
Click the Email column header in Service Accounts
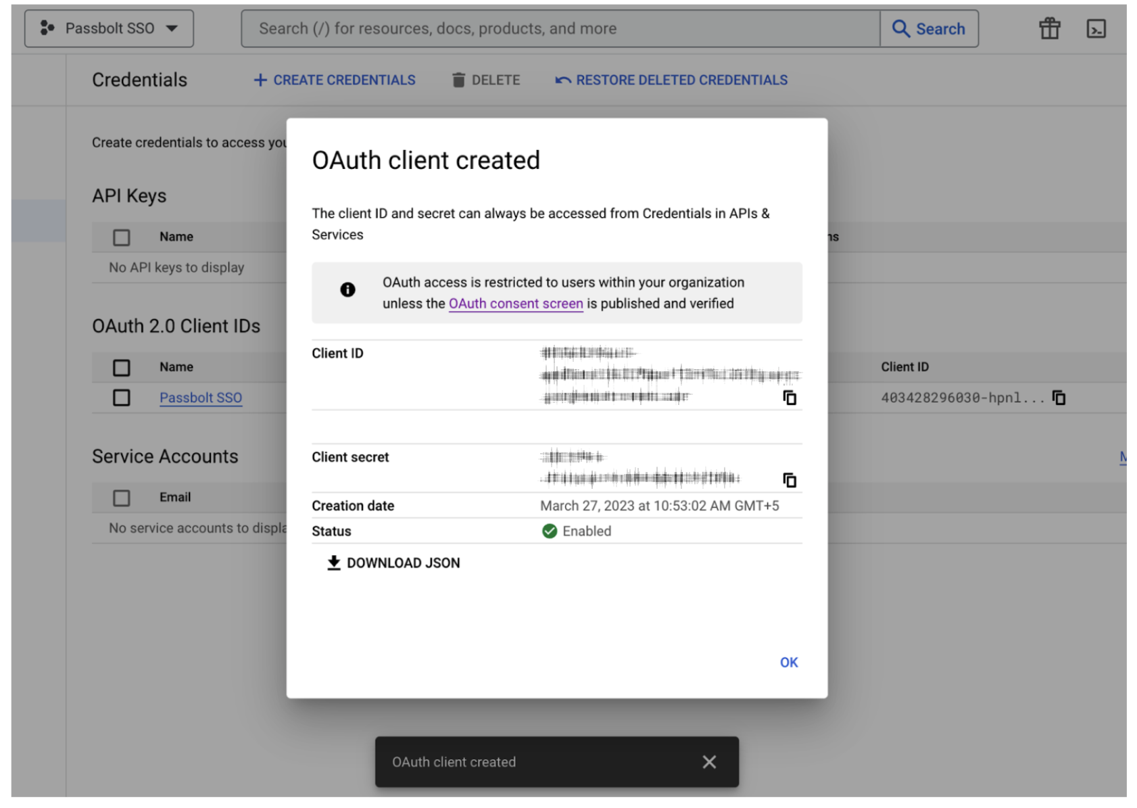click(x=175, y=497)
